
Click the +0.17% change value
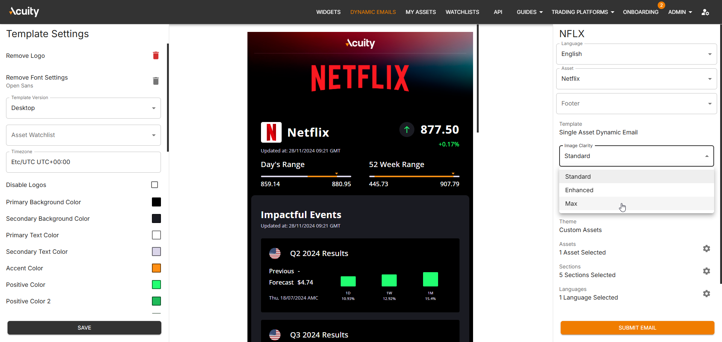[449, 144]
